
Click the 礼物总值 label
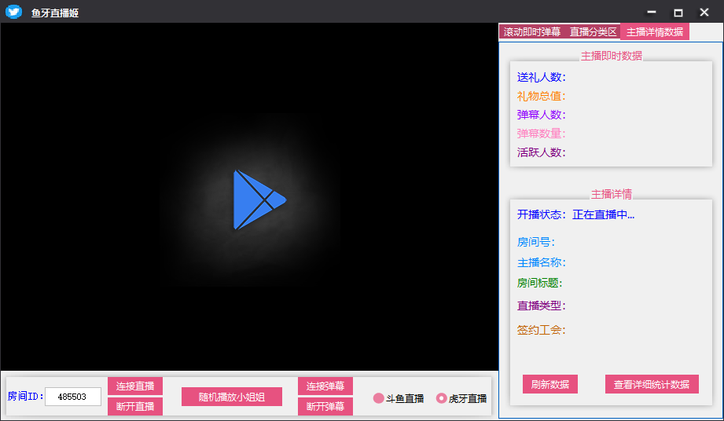tap(541, 96)
